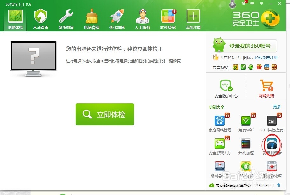
Task: Click the notification bell in the title bar
Action: point(243,3)
